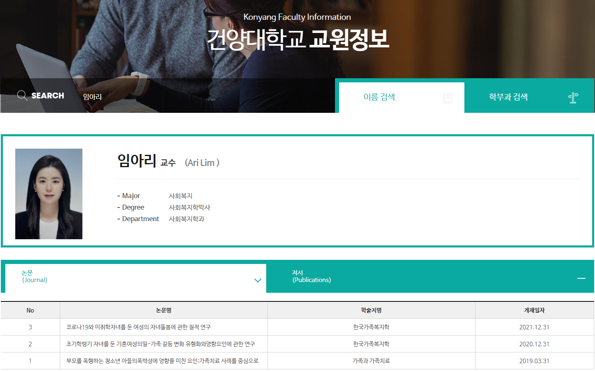
Task: Click the paper title starting with 코로나19와
Action: [x=138, y=327]
